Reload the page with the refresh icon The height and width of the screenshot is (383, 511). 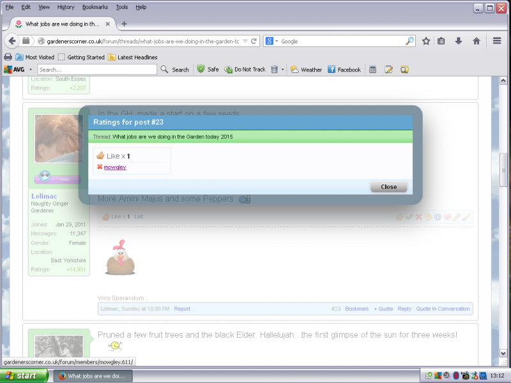[254, 41]
